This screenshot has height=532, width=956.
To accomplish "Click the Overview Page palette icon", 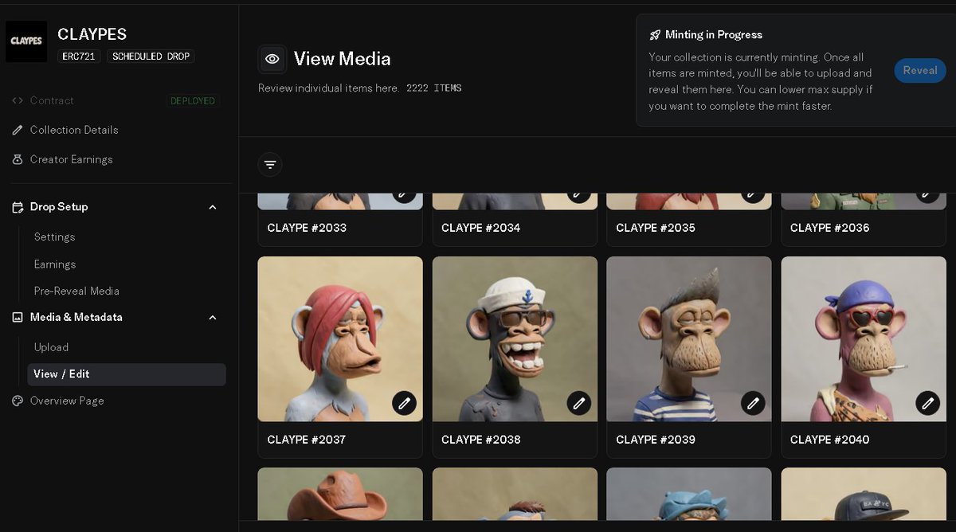I will tap(18, 401).
